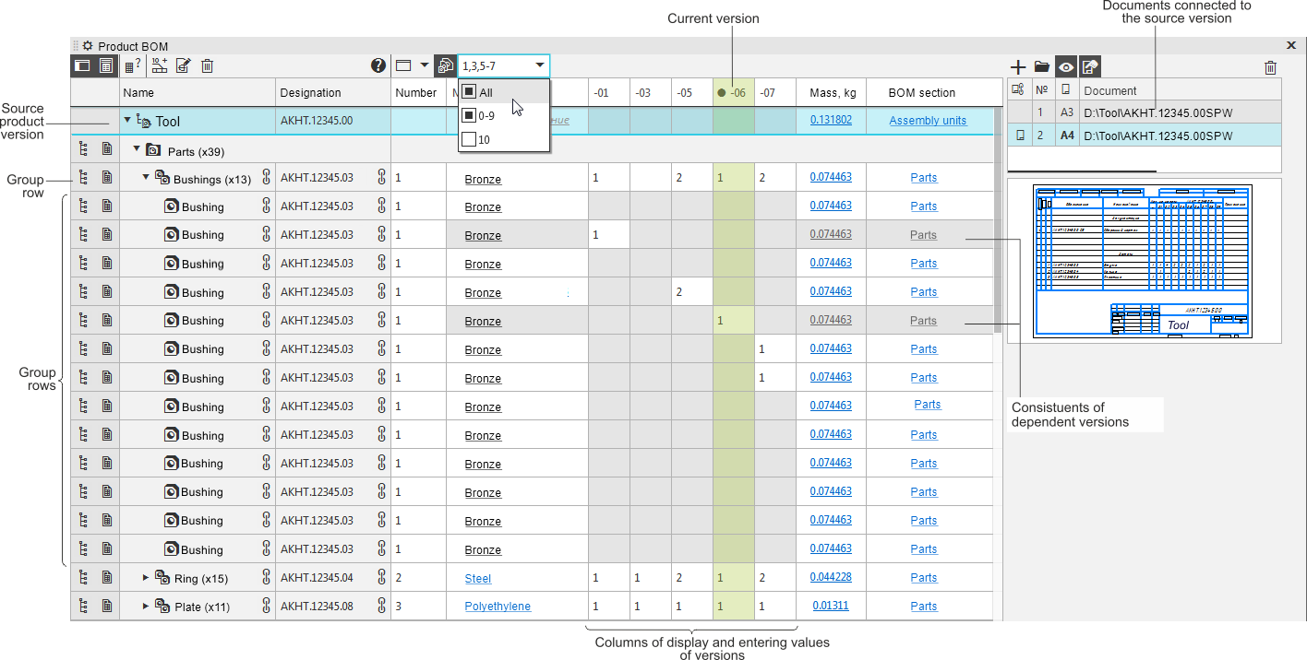Click the link chain icon beside Bushings (x13)
Viewport: 1307px width, 660px height.
click(x=267, y=177)
